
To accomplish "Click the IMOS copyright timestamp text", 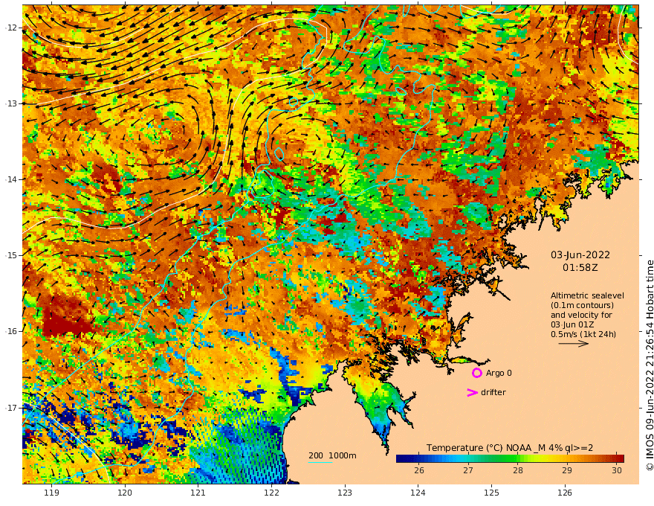I will coord(650,365).
